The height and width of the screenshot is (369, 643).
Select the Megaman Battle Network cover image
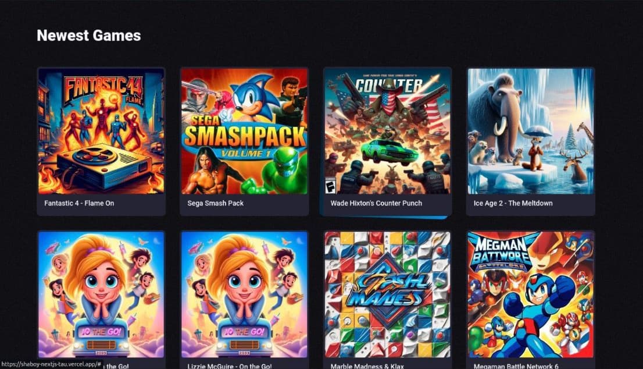(531, 295)
